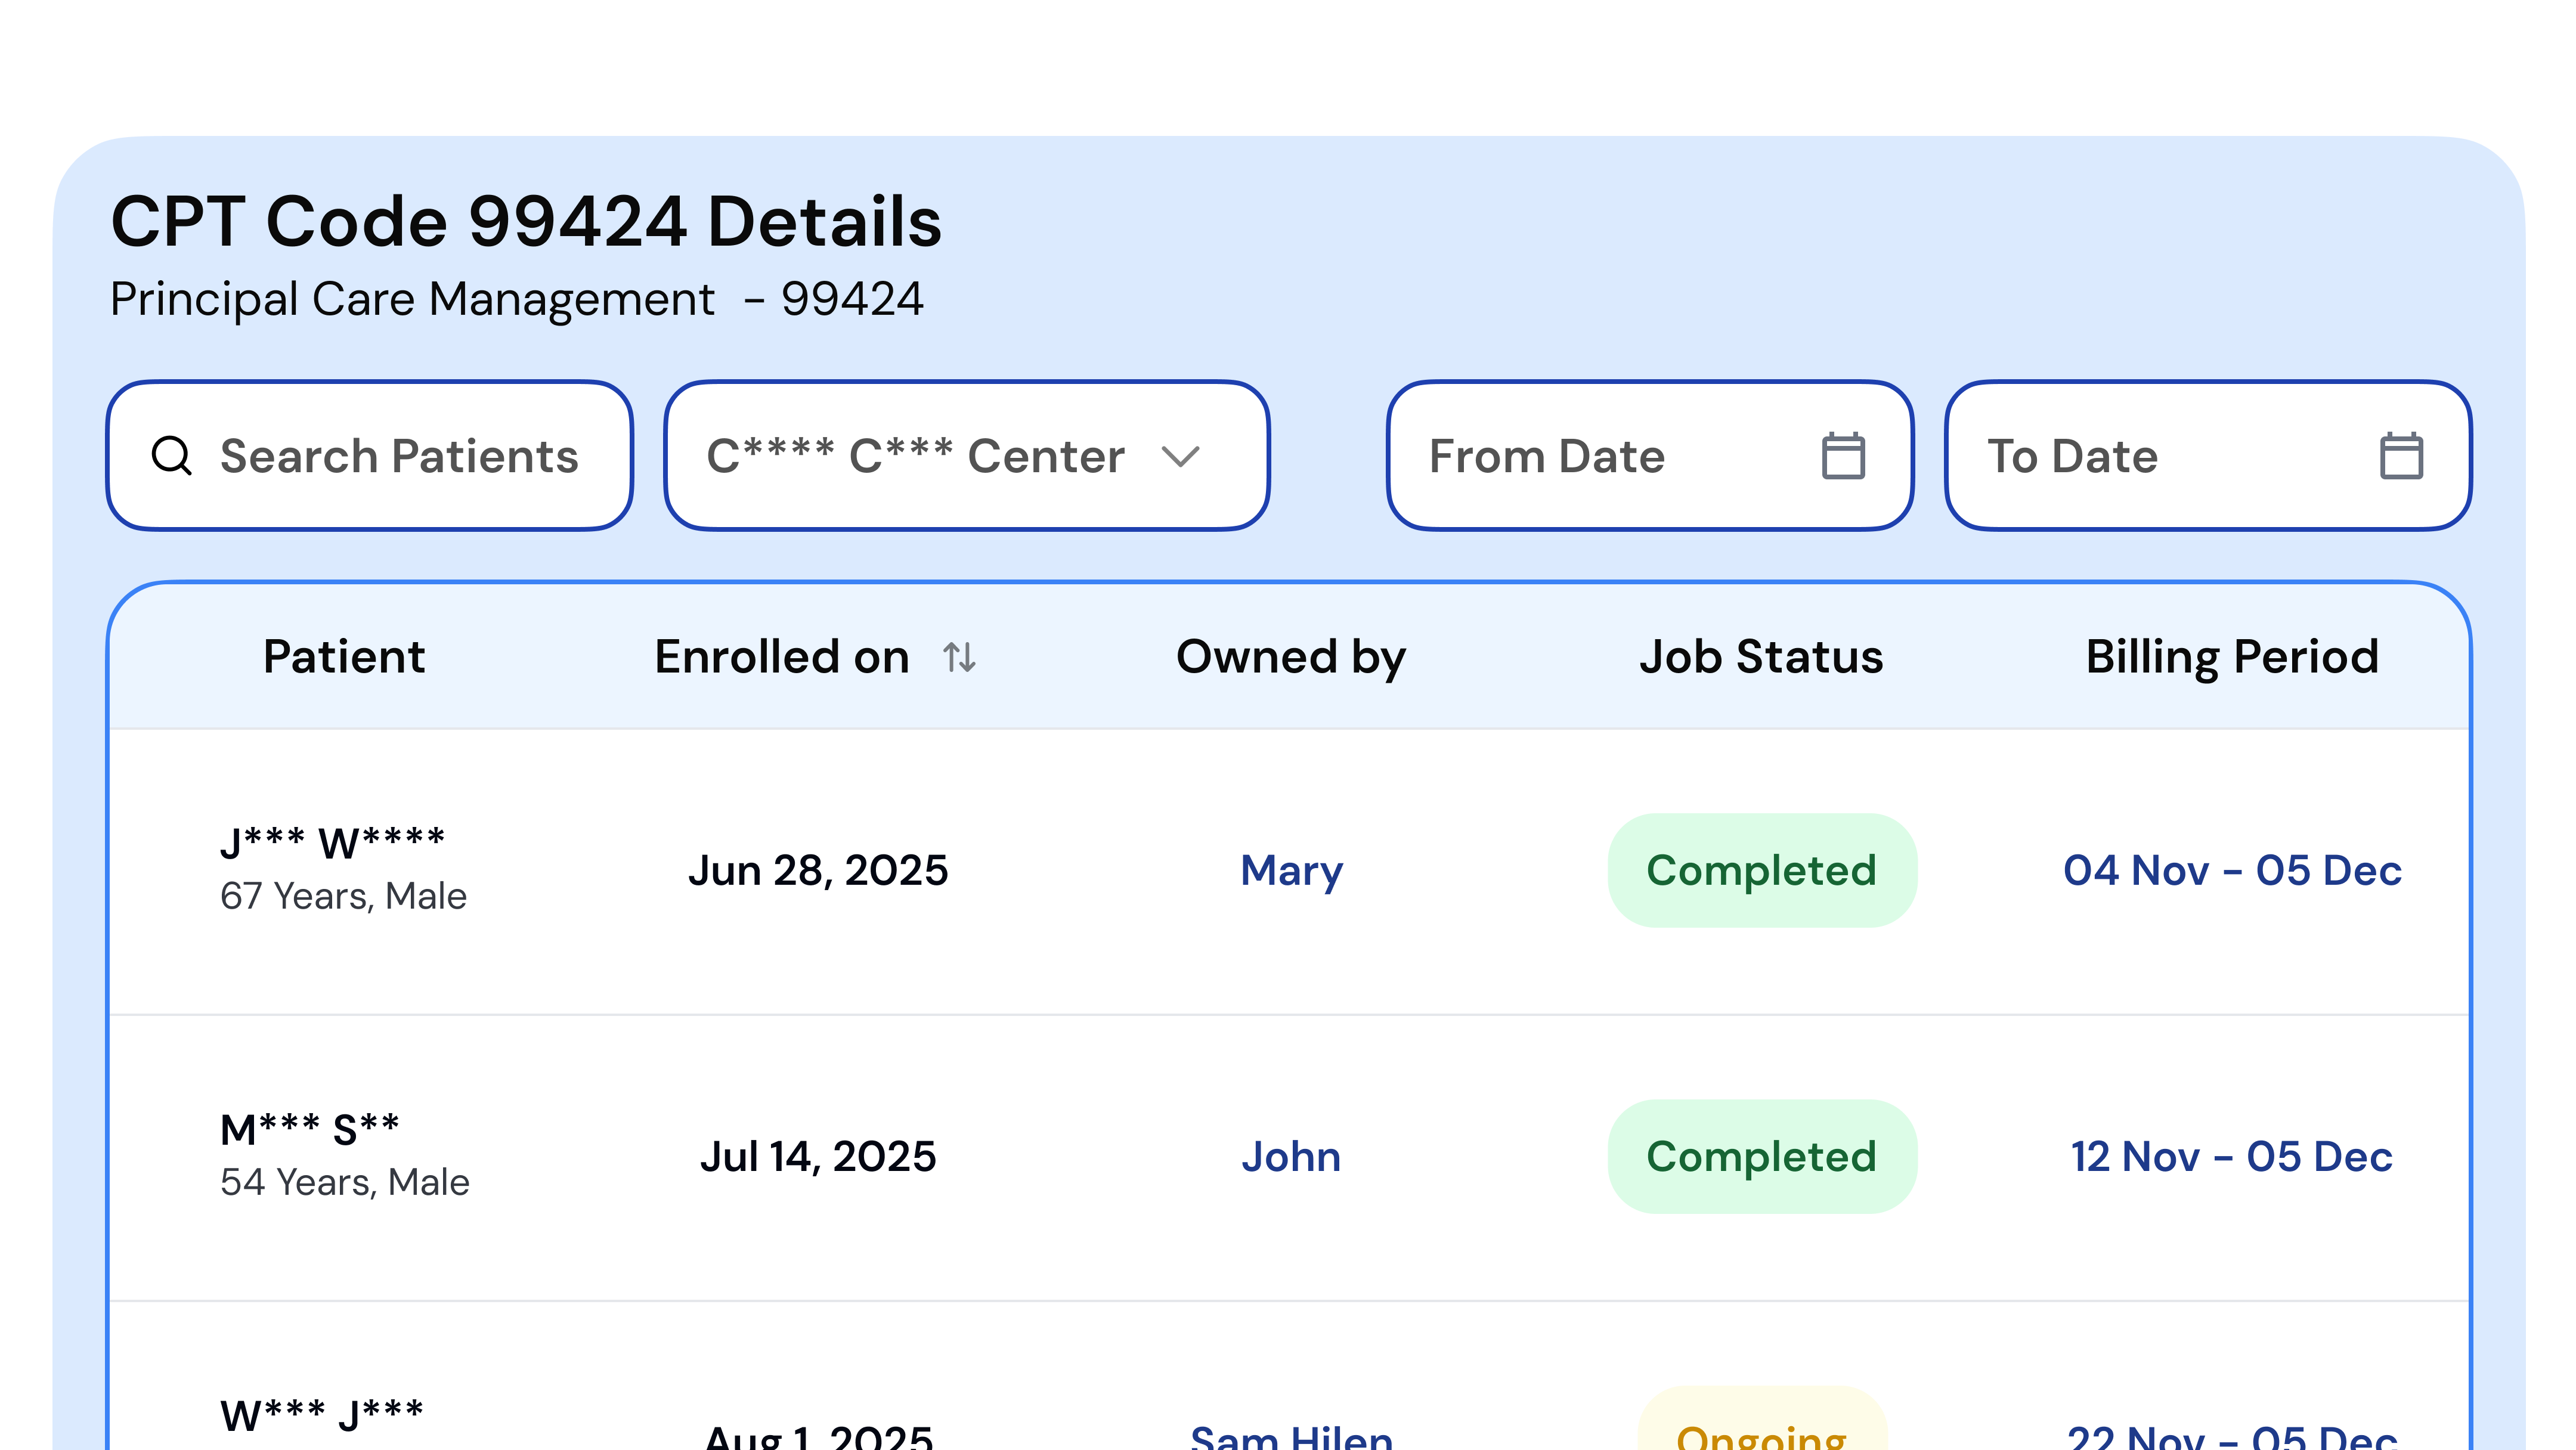Select the Patient column header
Viewport: 2576px width, 1450px height.
pyautogui.click(x=344, y=657)
